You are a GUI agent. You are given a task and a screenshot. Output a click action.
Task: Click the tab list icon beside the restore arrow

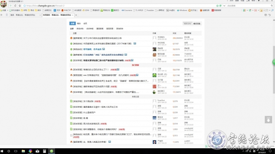(266, 15)
